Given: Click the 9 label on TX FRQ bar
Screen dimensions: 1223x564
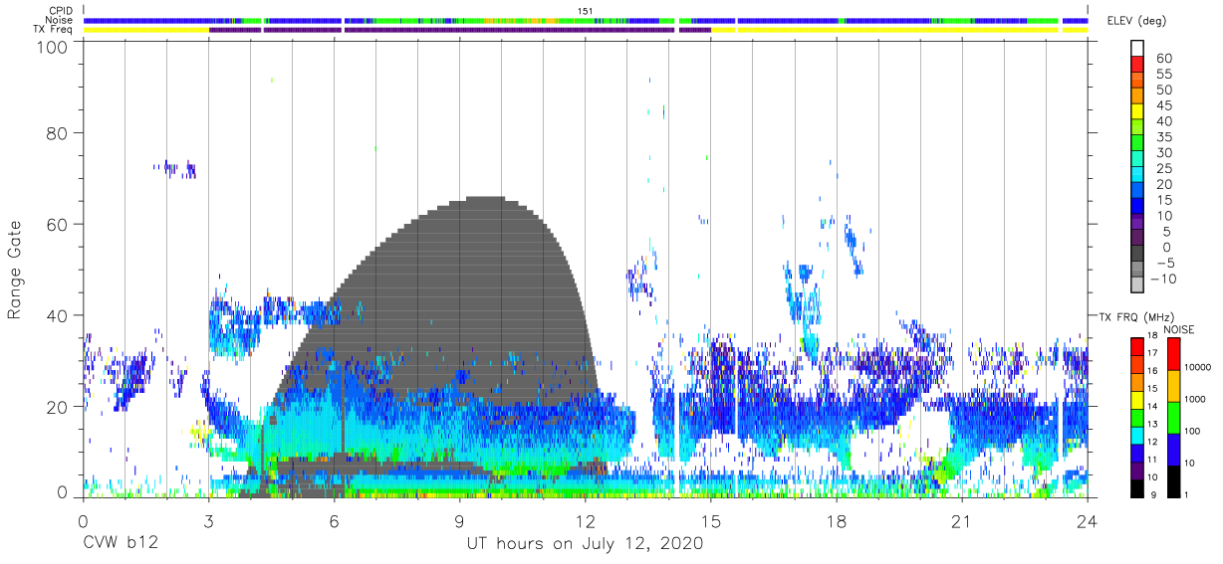Looking at the screenshot, I should [x=1152, y=494].
